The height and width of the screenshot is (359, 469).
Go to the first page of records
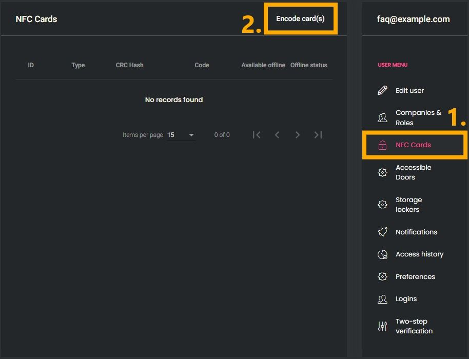257,135
